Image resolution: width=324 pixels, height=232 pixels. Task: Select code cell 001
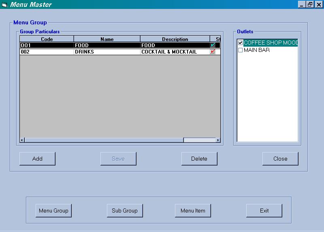pos(47,45)
